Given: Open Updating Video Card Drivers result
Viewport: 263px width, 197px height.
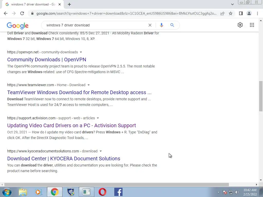Looking at the screenshot, I should [x=72, y=125].
